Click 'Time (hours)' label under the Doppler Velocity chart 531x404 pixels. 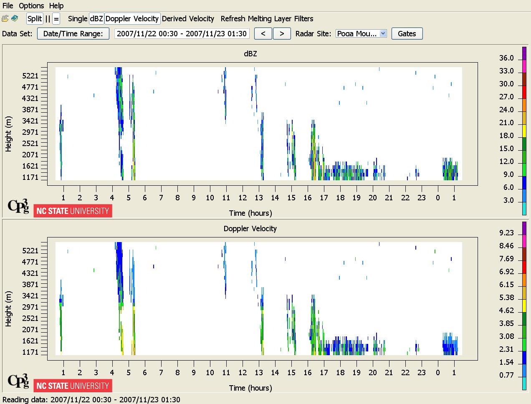pyautogui.click(x=250, y=388)
